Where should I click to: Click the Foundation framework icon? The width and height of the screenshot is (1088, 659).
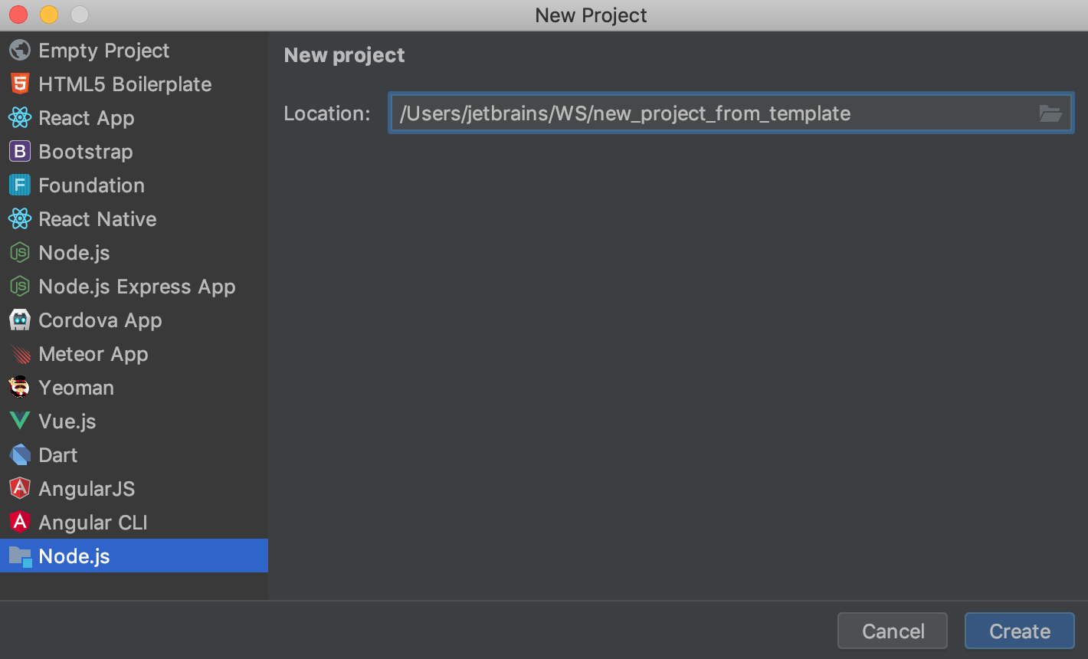tap(21, 185)
